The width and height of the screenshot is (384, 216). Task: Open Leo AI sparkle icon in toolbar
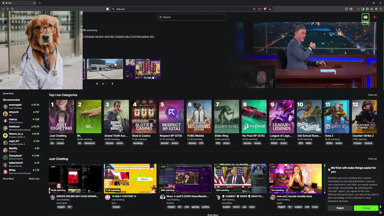pyautogui.click(x=372, y=9)
